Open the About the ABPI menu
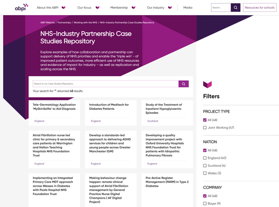Viewport: 279px width, 207px height. pyautogui.click(x=48, y=7)
